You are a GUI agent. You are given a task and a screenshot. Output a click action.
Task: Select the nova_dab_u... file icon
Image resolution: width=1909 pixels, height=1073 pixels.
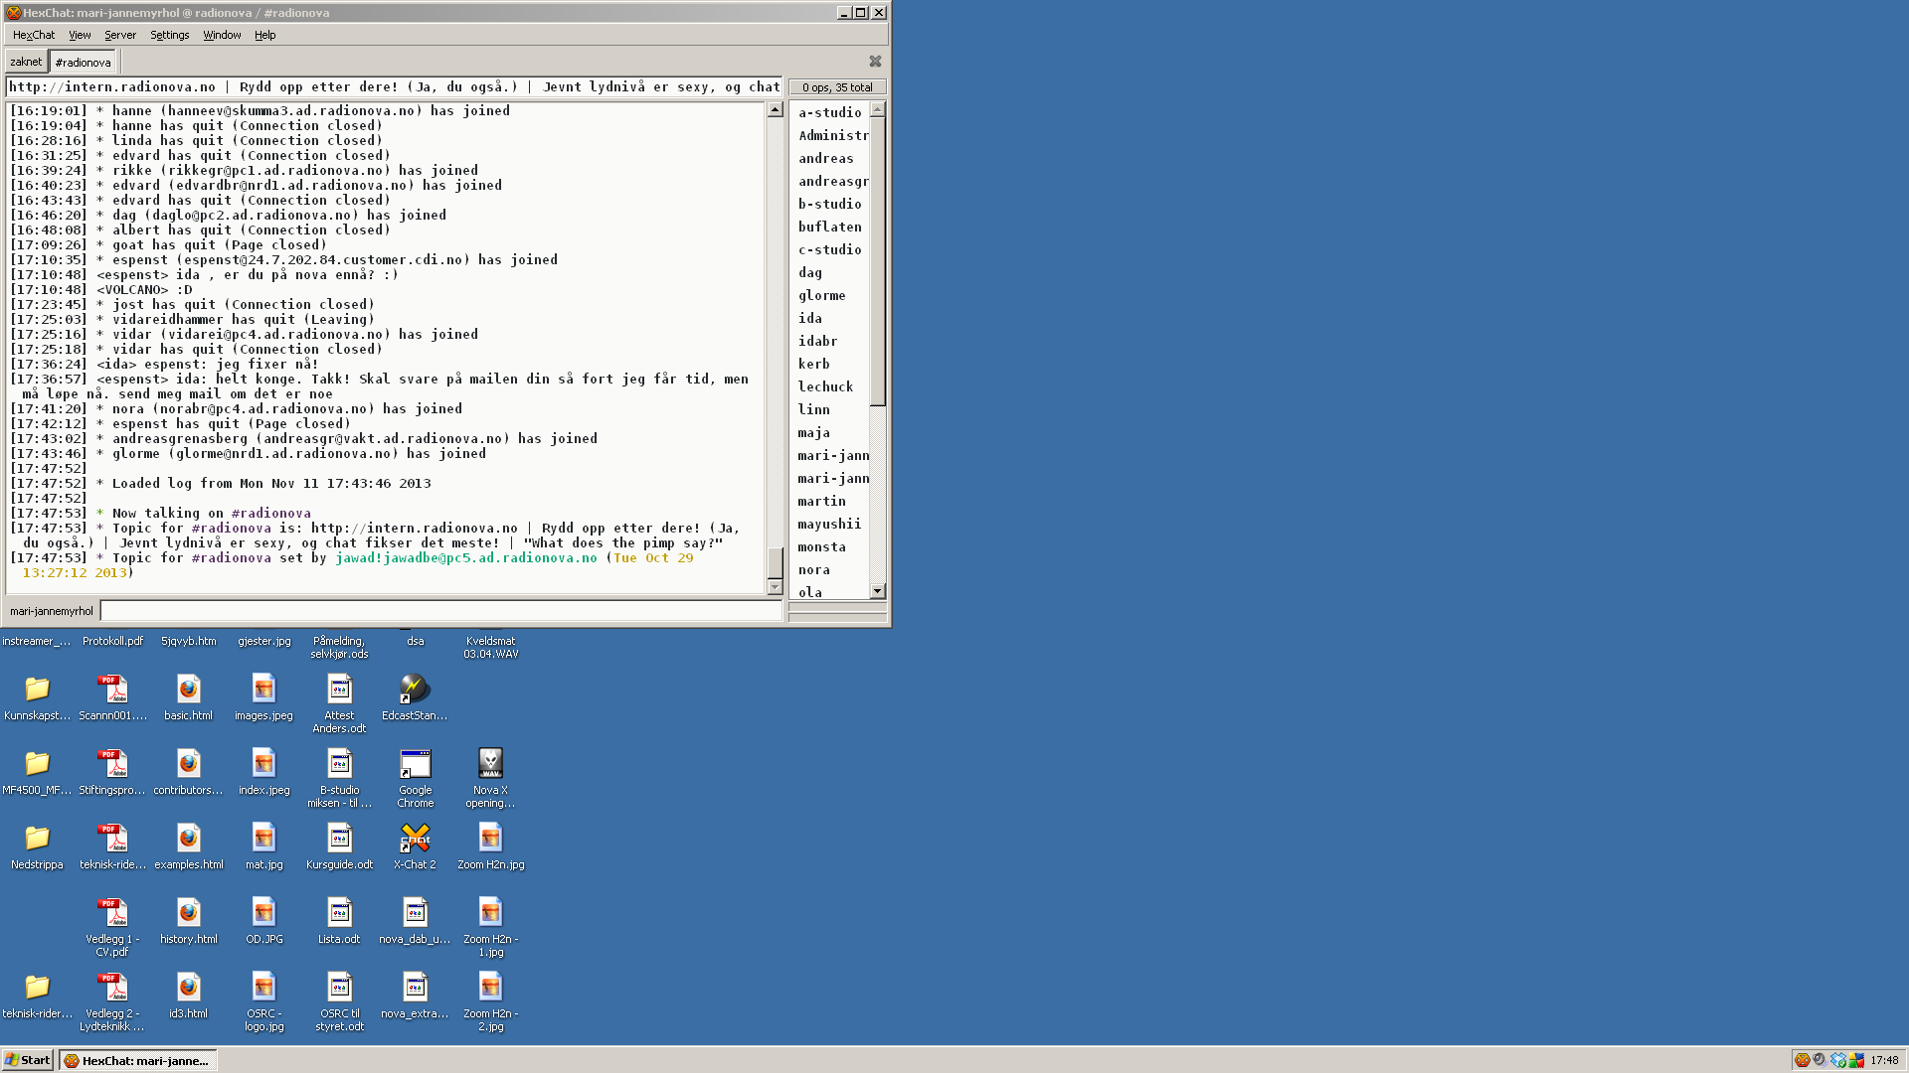click(415, 920)
